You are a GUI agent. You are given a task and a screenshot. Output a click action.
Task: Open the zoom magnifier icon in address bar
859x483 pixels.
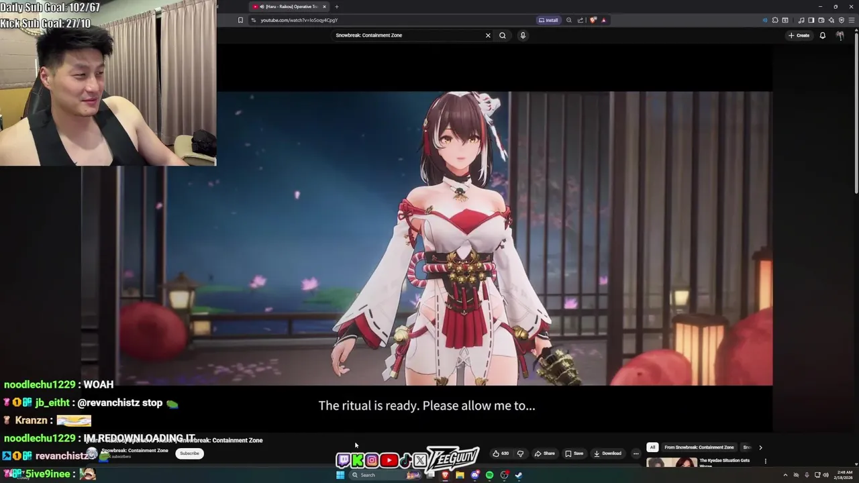click(x=569, y=20)
